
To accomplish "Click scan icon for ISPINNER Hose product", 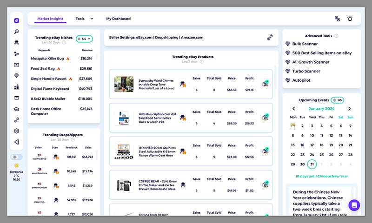I will pos(183,151).
